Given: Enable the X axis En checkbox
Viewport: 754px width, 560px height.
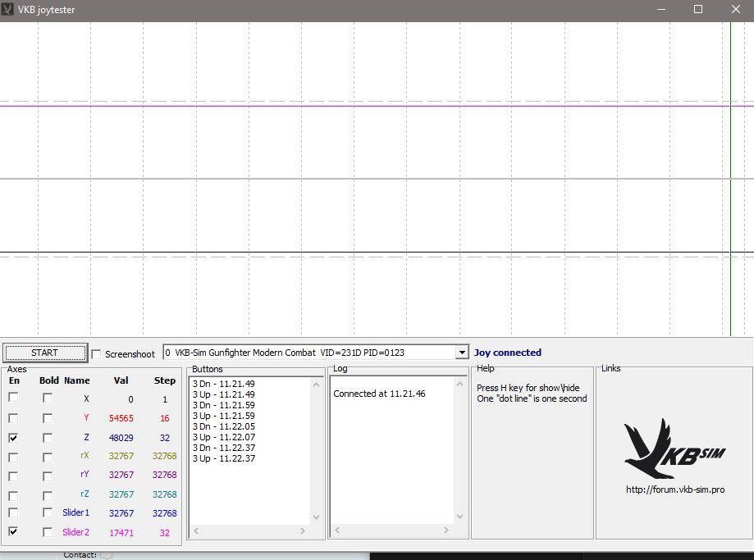Looking at the screenshot, I should pos(14,398).
